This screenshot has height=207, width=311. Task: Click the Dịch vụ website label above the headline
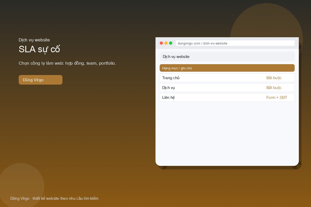click(34, 40)
